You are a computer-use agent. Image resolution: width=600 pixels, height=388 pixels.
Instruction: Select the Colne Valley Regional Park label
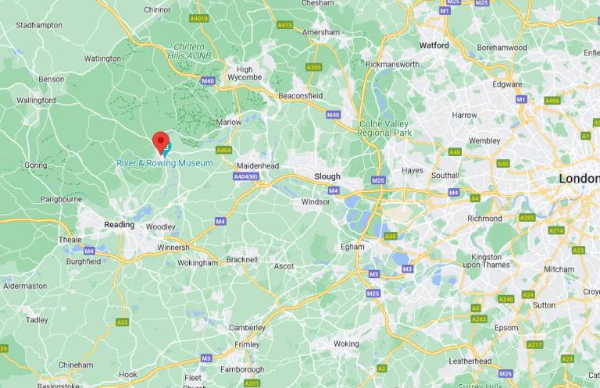point(384,129)
